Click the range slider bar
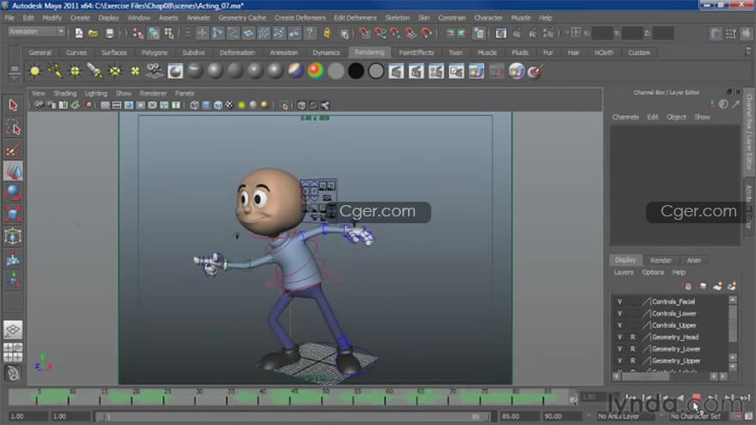756x425 pixels. coord(292,416)
